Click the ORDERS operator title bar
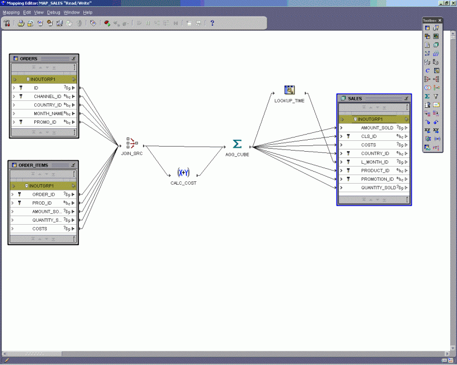 44,59
